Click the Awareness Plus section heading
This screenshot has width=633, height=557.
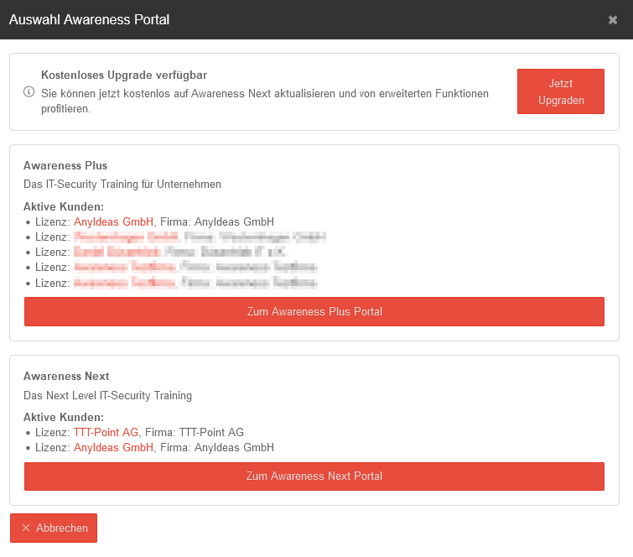click(x=65, y=165)
